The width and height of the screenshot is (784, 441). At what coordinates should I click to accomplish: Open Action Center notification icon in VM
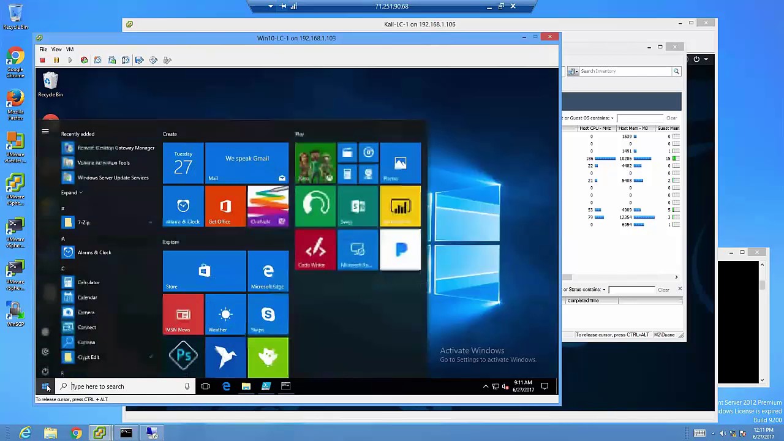tap(545, 386)
